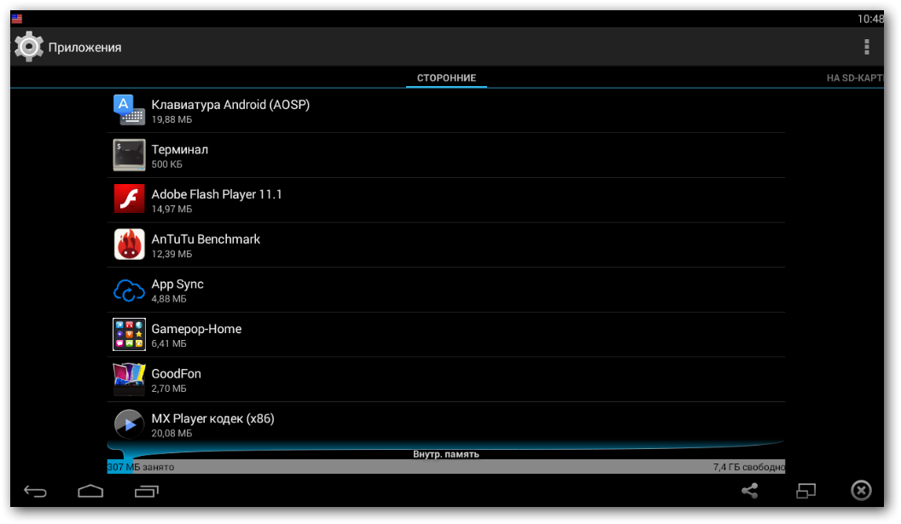Viewport: 901px width, 524px height.
Task: Click the Gamepop-Home app icon
Action: pos(130,334)
